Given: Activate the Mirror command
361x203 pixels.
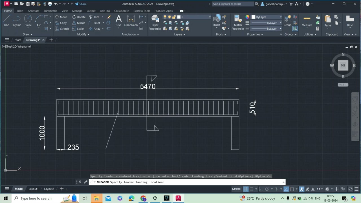Looking at the screenshot, I should (78, 23).
